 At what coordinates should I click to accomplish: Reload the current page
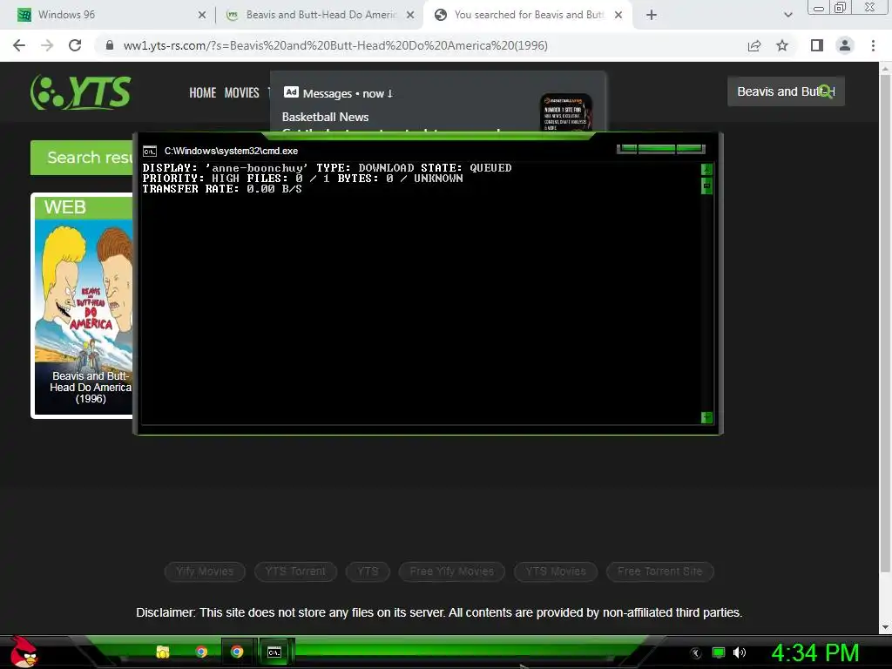pos(75,45)
